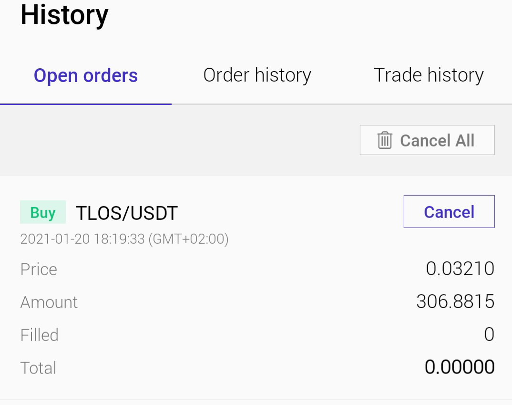Cancel the TLOS/USDT buy order
Image resolution: width=512 pixels, height=405 pixels.
[x=449, y=212]
